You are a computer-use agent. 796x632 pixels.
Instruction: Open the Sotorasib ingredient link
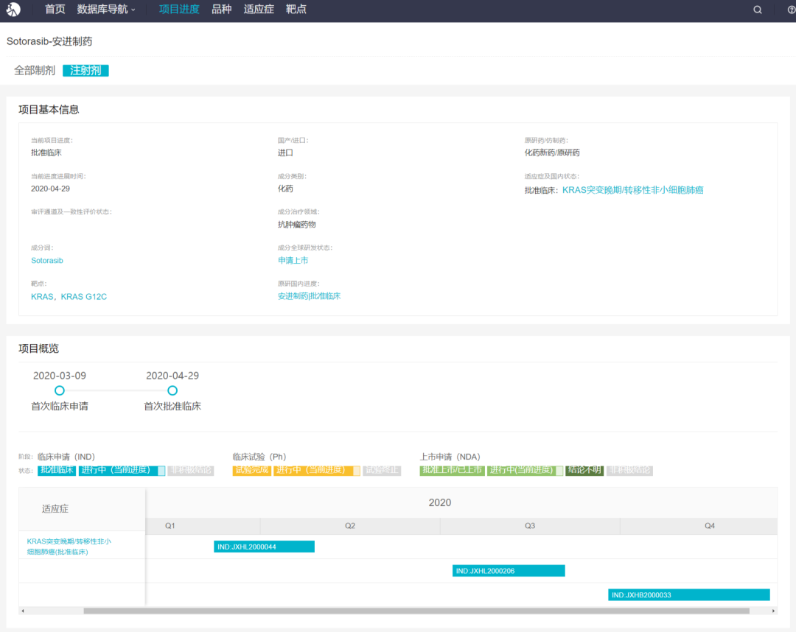coord(47,260)
